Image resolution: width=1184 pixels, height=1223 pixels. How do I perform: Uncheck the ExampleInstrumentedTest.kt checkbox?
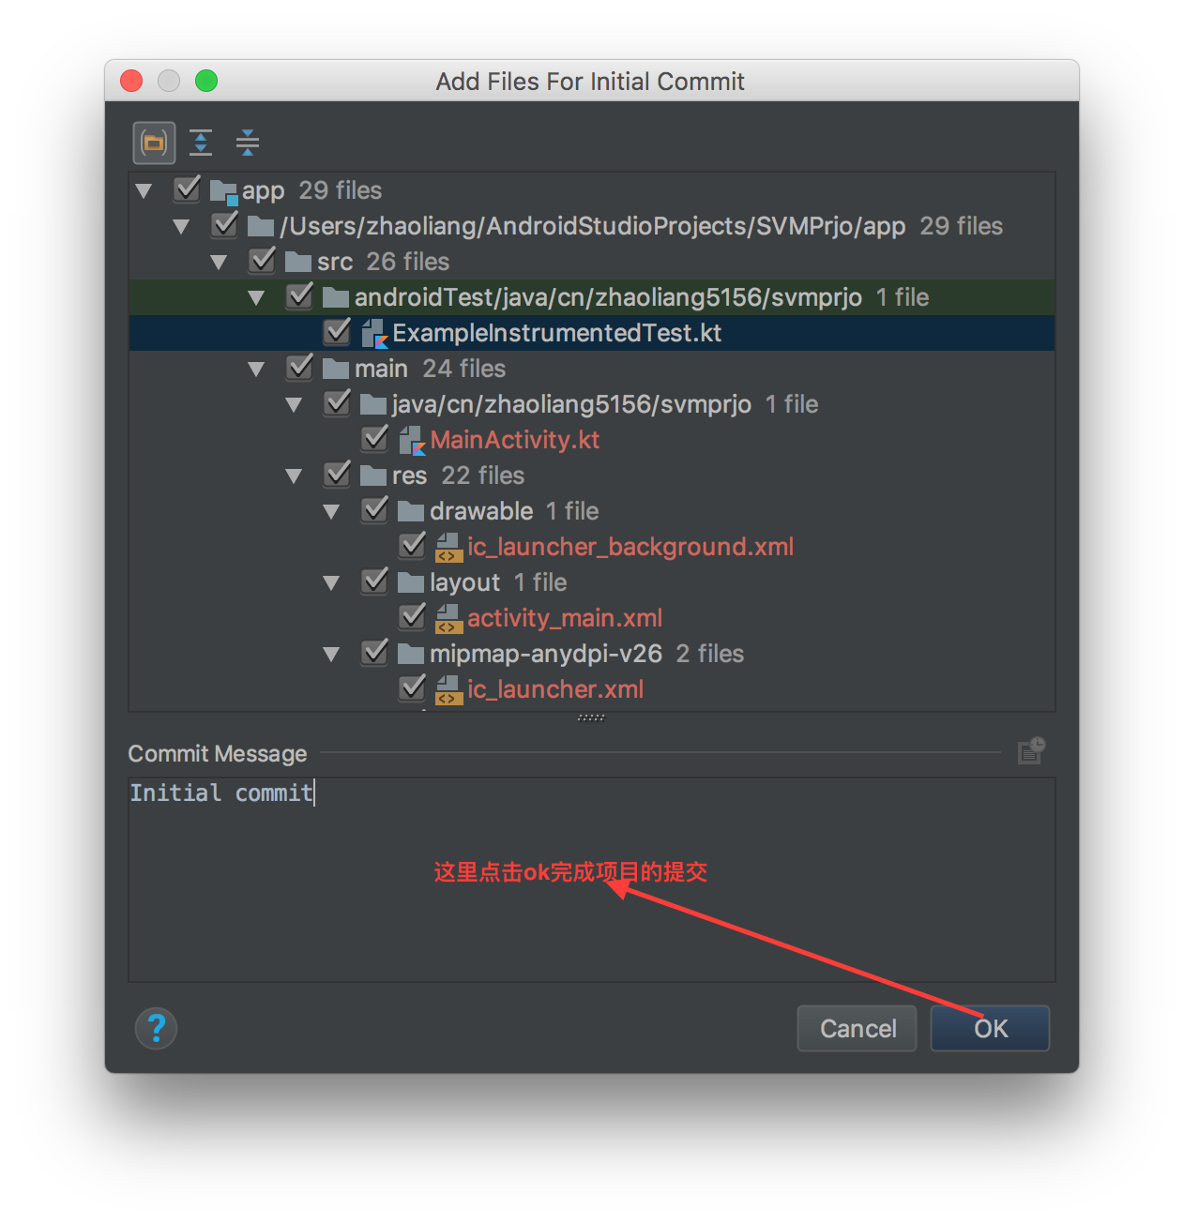click(x=337, y=332)
